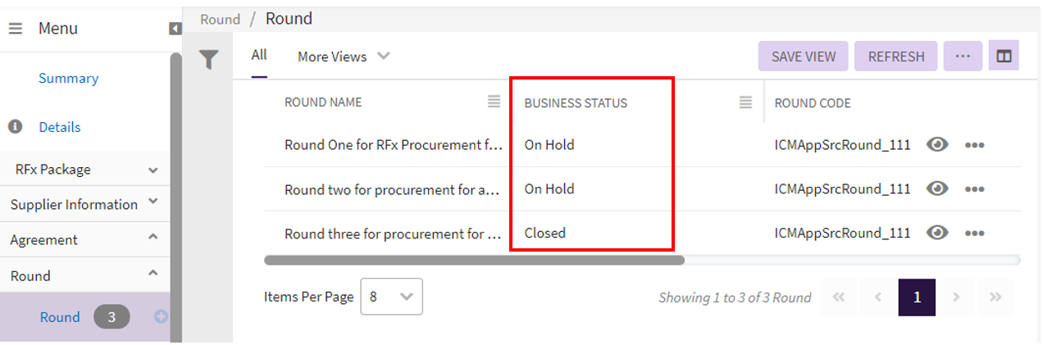Click the SAVE VIEW button
1043x345 pixels.
804,57
